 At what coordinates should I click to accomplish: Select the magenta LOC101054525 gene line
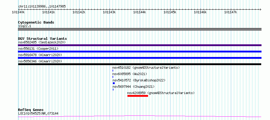(140, 116)
